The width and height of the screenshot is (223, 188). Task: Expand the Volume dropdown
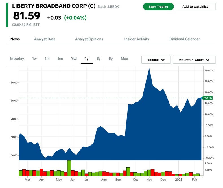point(156,60)
